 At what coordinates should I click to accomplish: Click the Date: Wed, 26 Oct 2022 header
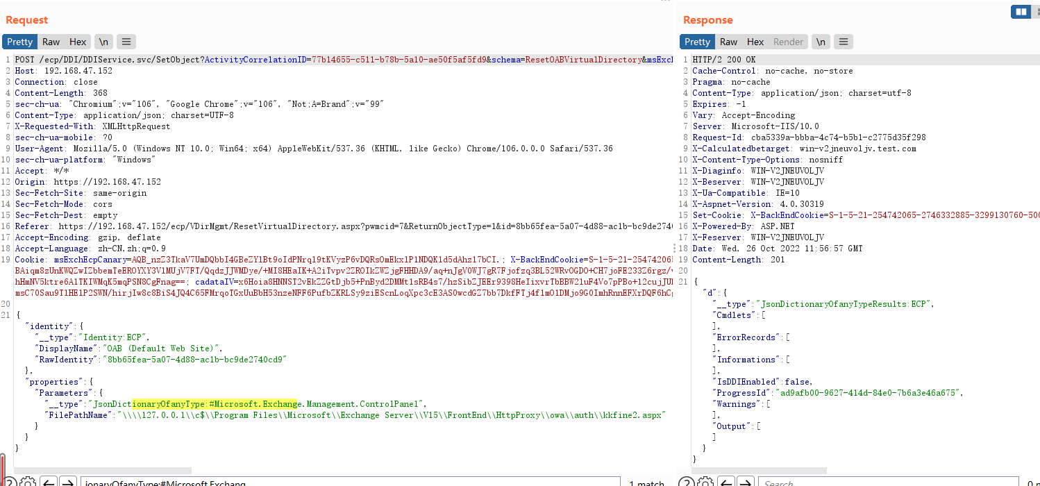[778, 249]
